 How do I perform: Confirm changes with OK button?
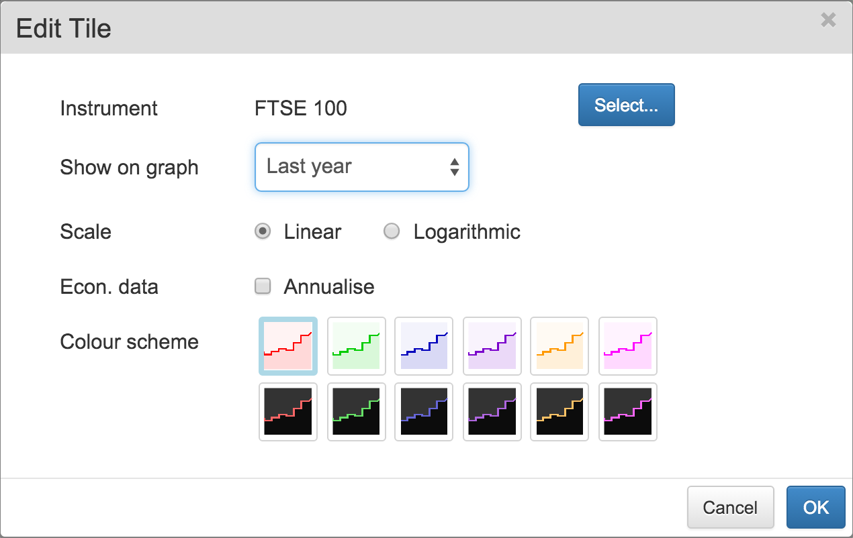[815, 507]
